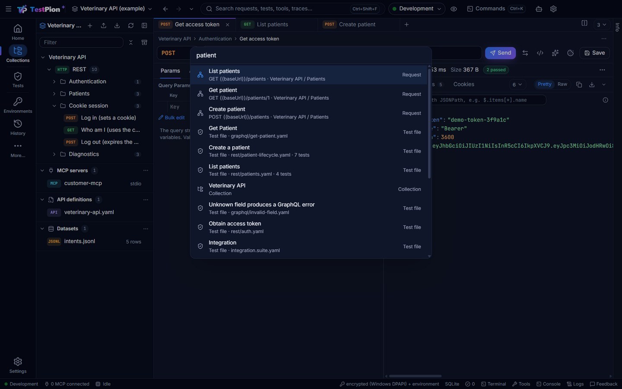Open the dropdown showing 6 in the response toolbar
Screen dimensions: 622x389
(x=517, y=85)
